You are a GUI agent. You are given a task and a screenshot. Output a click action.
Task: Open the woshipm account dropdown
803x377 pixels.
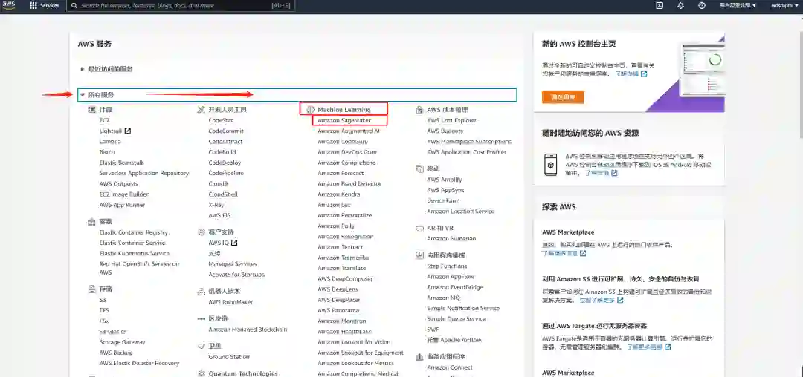point(784,6)
